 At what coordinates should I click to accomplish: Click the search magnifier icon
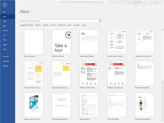click(100, 21)
